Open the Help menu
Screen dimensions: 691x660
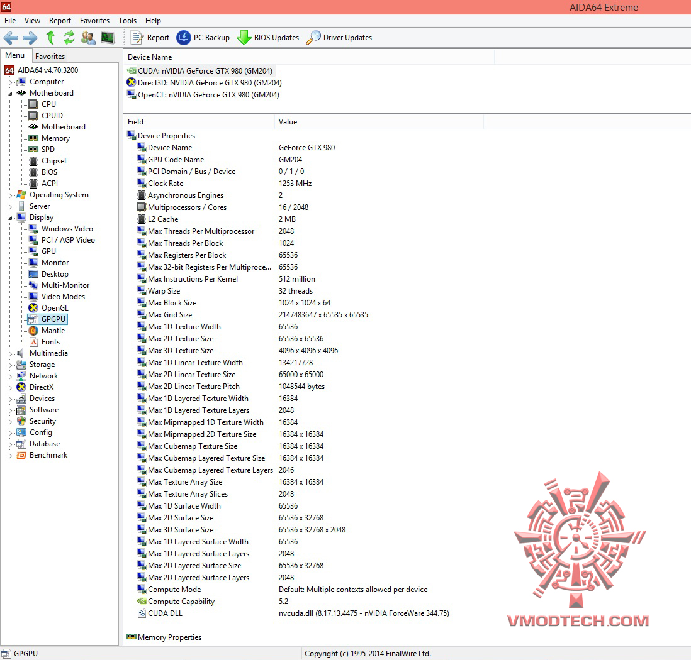[154, 21]
